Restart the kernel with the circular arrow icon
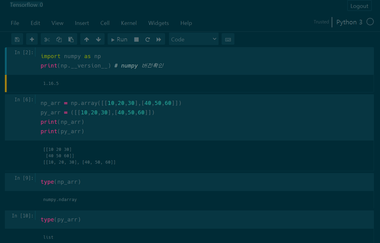Screen dimensions: 380x243 pyautogui.click(x=148, y=39)
